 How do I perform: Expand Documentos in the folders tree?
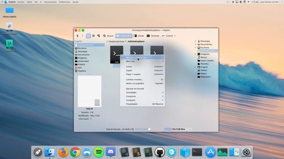pos(195,44)
